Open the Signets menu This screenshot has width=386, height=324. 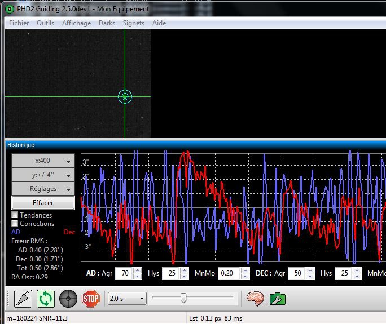[x=134, y=23]
